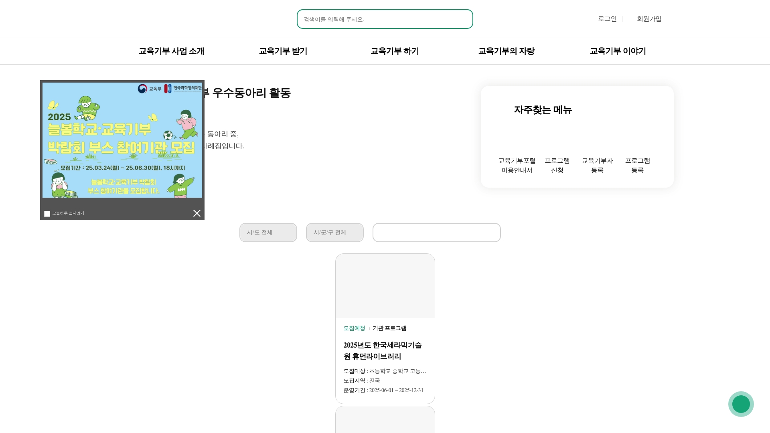Click the 모집지역 : 전국 text
Image resolution: width=770 pixels, height=433 pixels.
362,381
